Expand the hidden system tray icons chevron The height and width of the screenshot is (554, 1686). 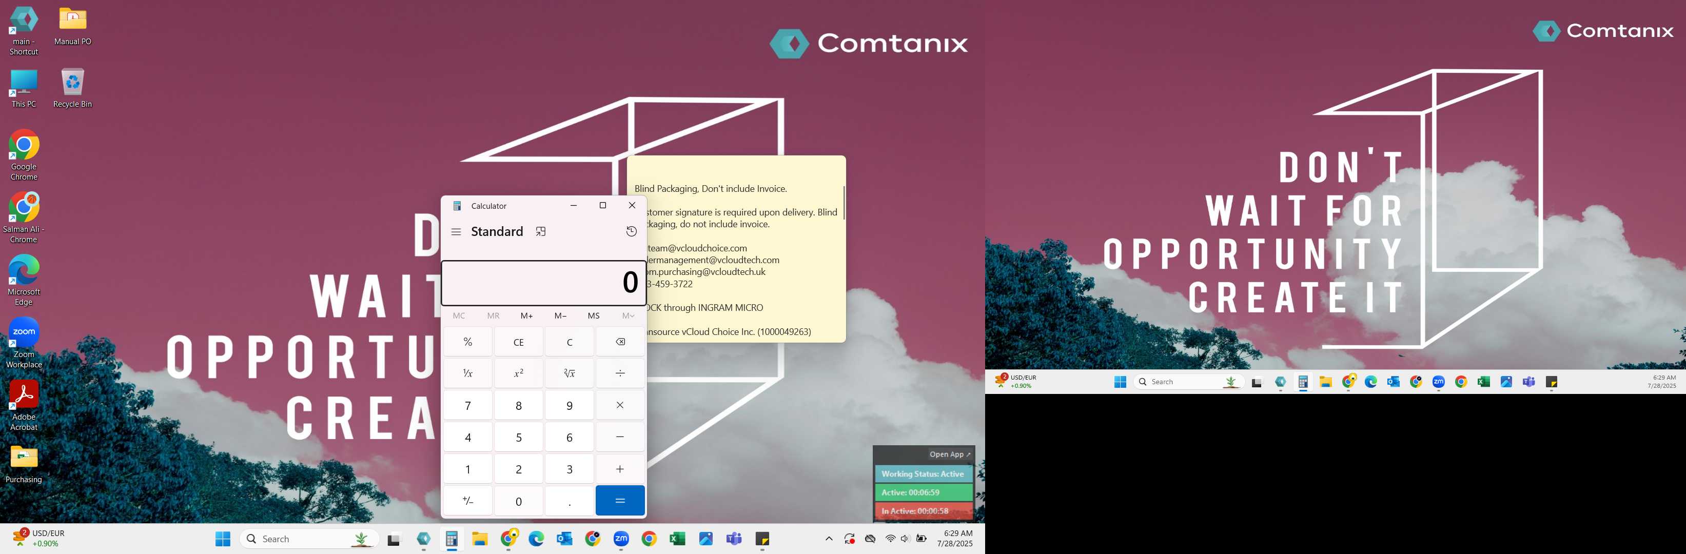point(829,538)
